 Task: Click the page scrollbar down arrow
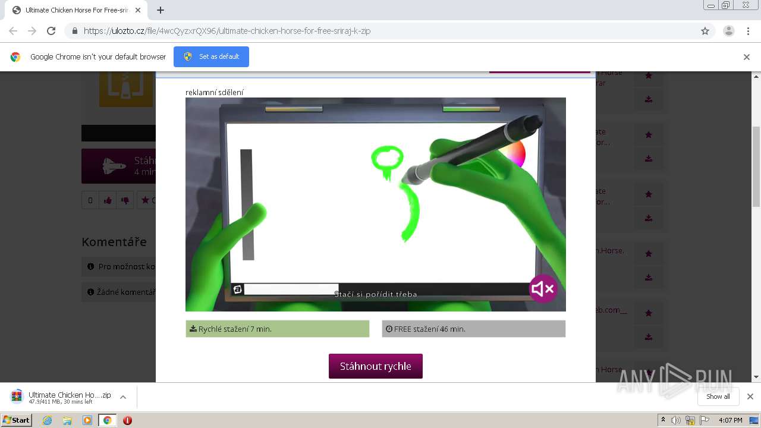(756, 377)
